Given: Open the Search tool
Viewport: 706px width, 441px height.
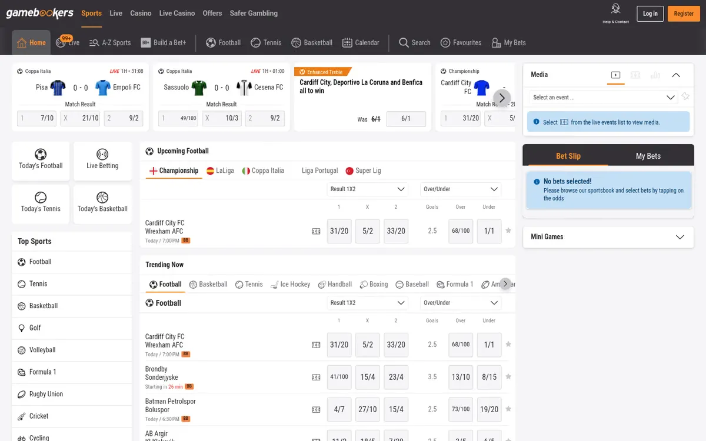Looking at the screenshot, I should point(415,42).
